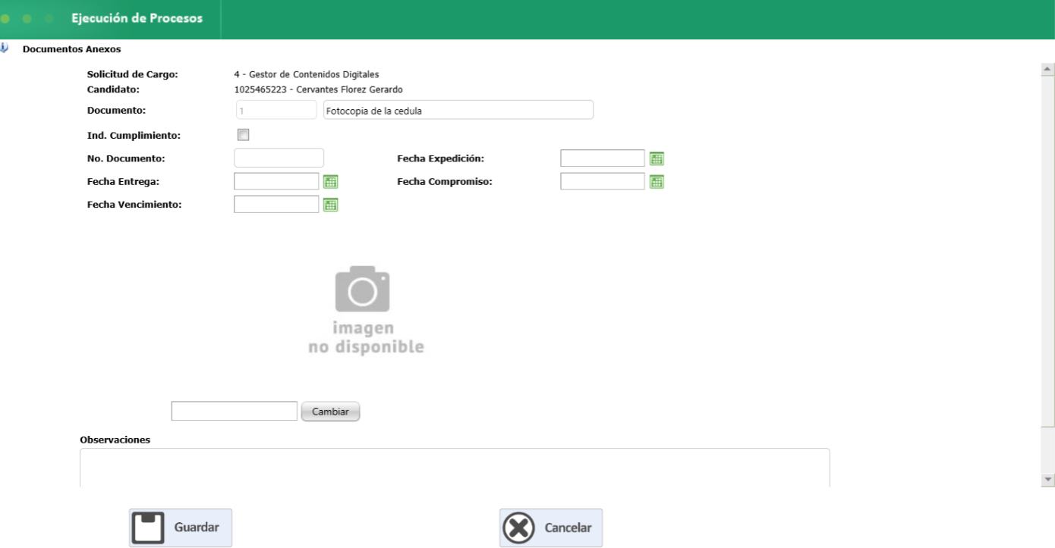The height and width of the screenshot is (548, 1055).
Task: Focus the Fecha Expedición date field
Action: pyautogui.click(x=603, y=158)
